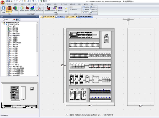The image size is (159, 118).
Task: Click the dark blue book icon in side panel header
Action: 17,20
